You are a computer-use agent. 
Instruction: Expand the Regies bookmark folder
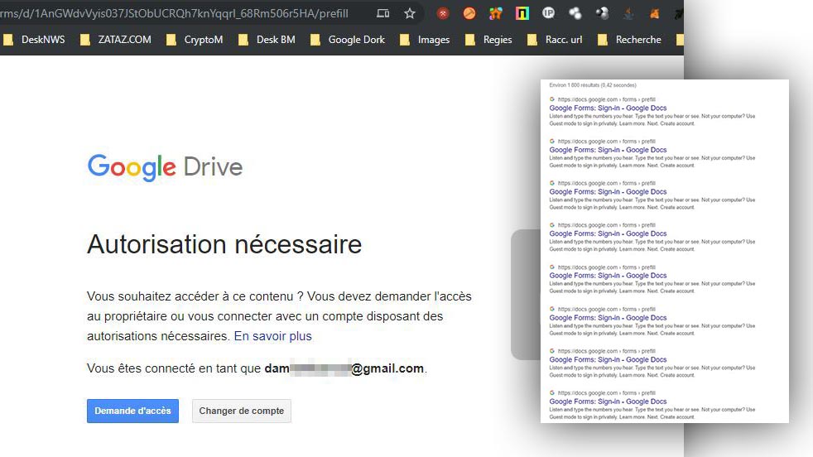(488, 40)
